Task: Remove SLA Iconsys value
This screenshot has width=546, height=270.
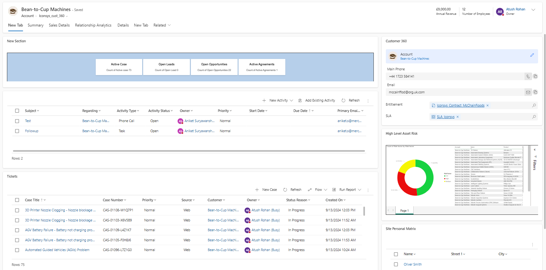Action: (x=458, y=117)
